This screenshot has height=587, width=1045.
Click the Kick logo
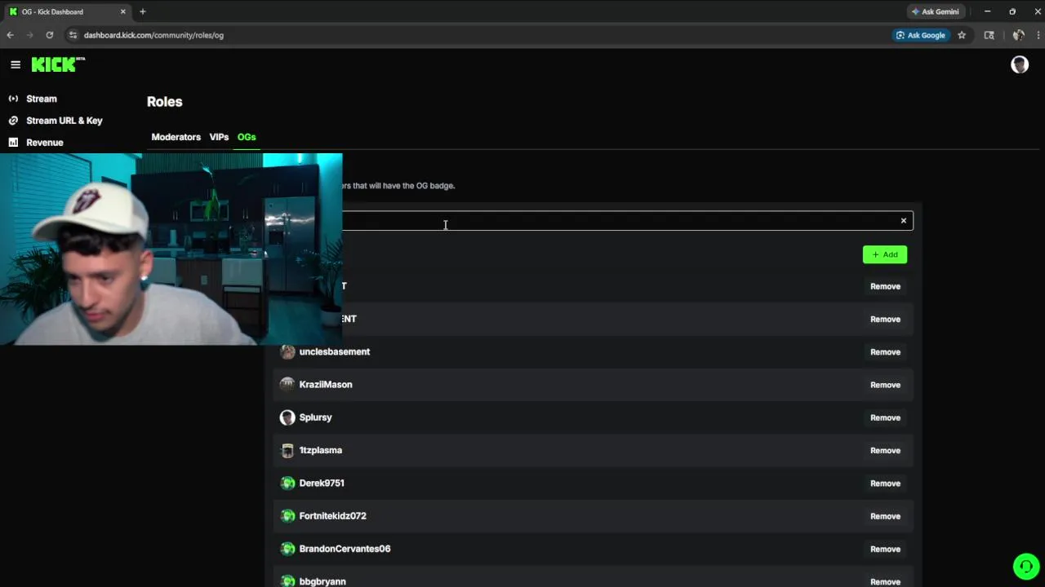point(58,64)
